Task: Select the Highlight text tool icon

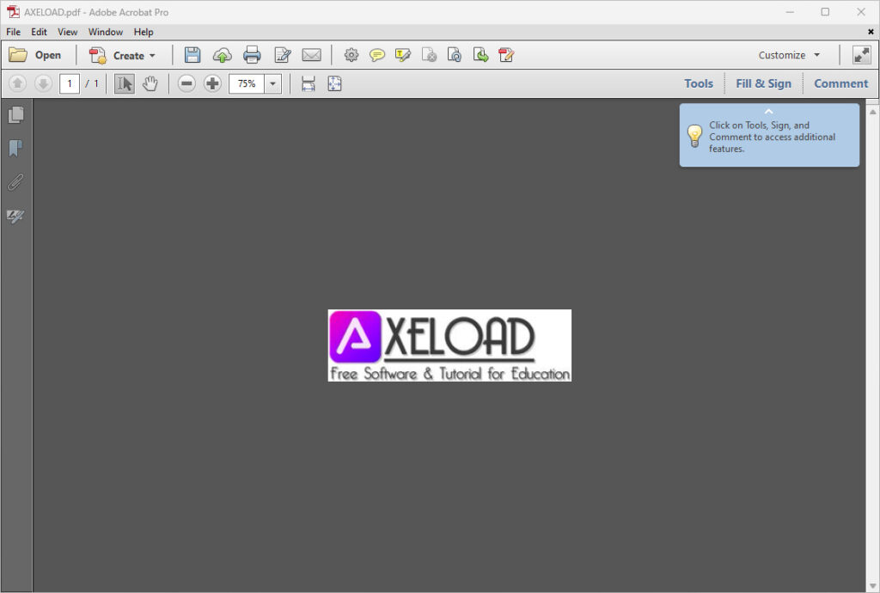Action: [x=403, y=55]
